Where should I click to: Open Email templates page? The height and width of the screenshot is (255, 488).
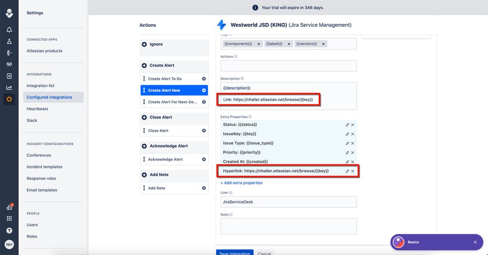(x=42, y=190)
